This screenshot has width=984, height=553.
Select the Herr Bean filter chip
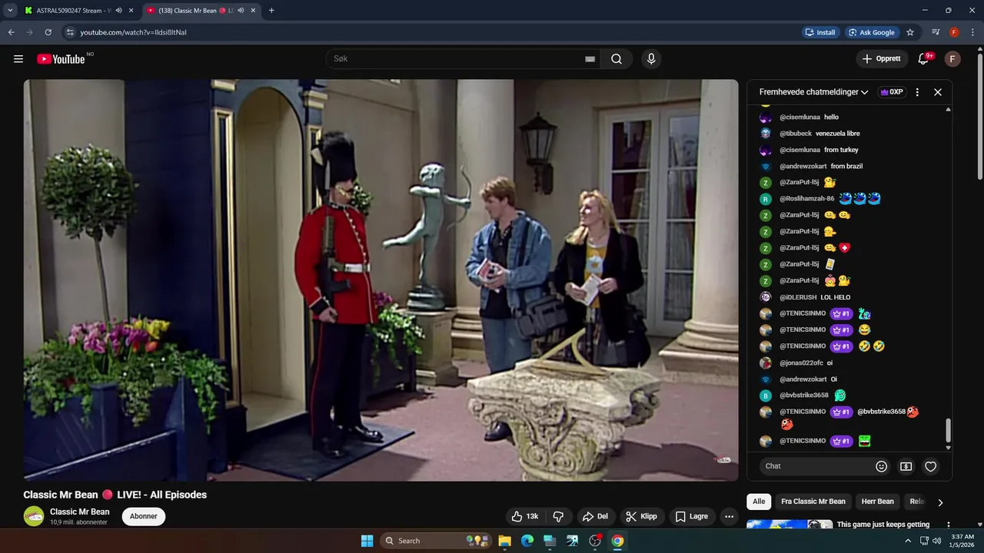(877, 502)
